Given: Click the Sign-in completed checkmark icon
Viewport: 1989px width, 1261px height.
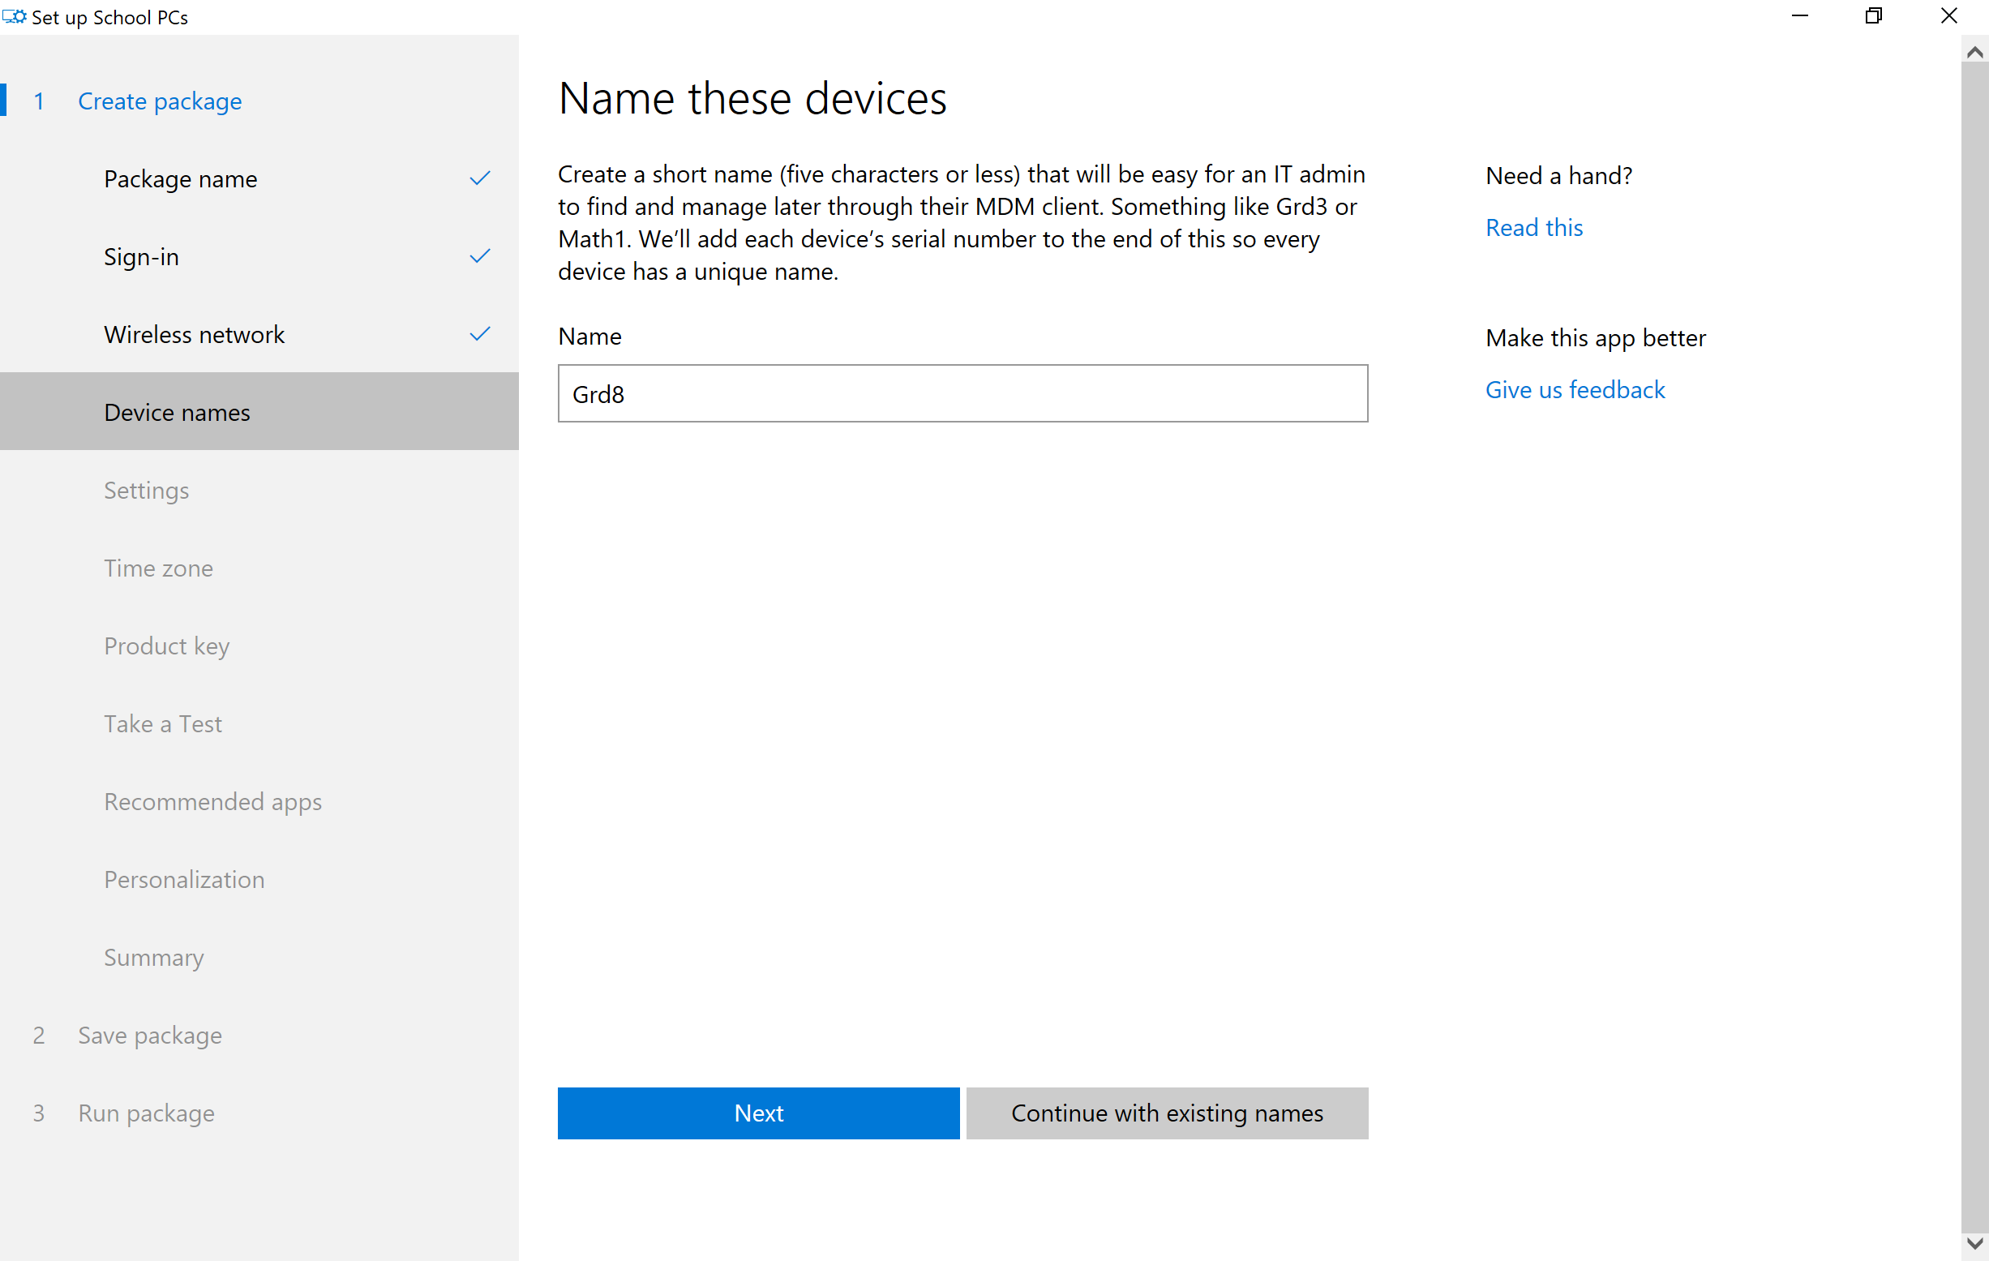Looking at the screenshot, I should [x=480, y=256].
